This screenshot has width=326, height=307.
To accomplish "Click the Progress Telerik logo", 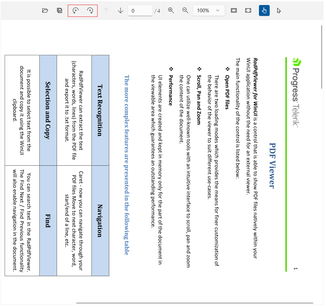I will (x=297, y=93).
